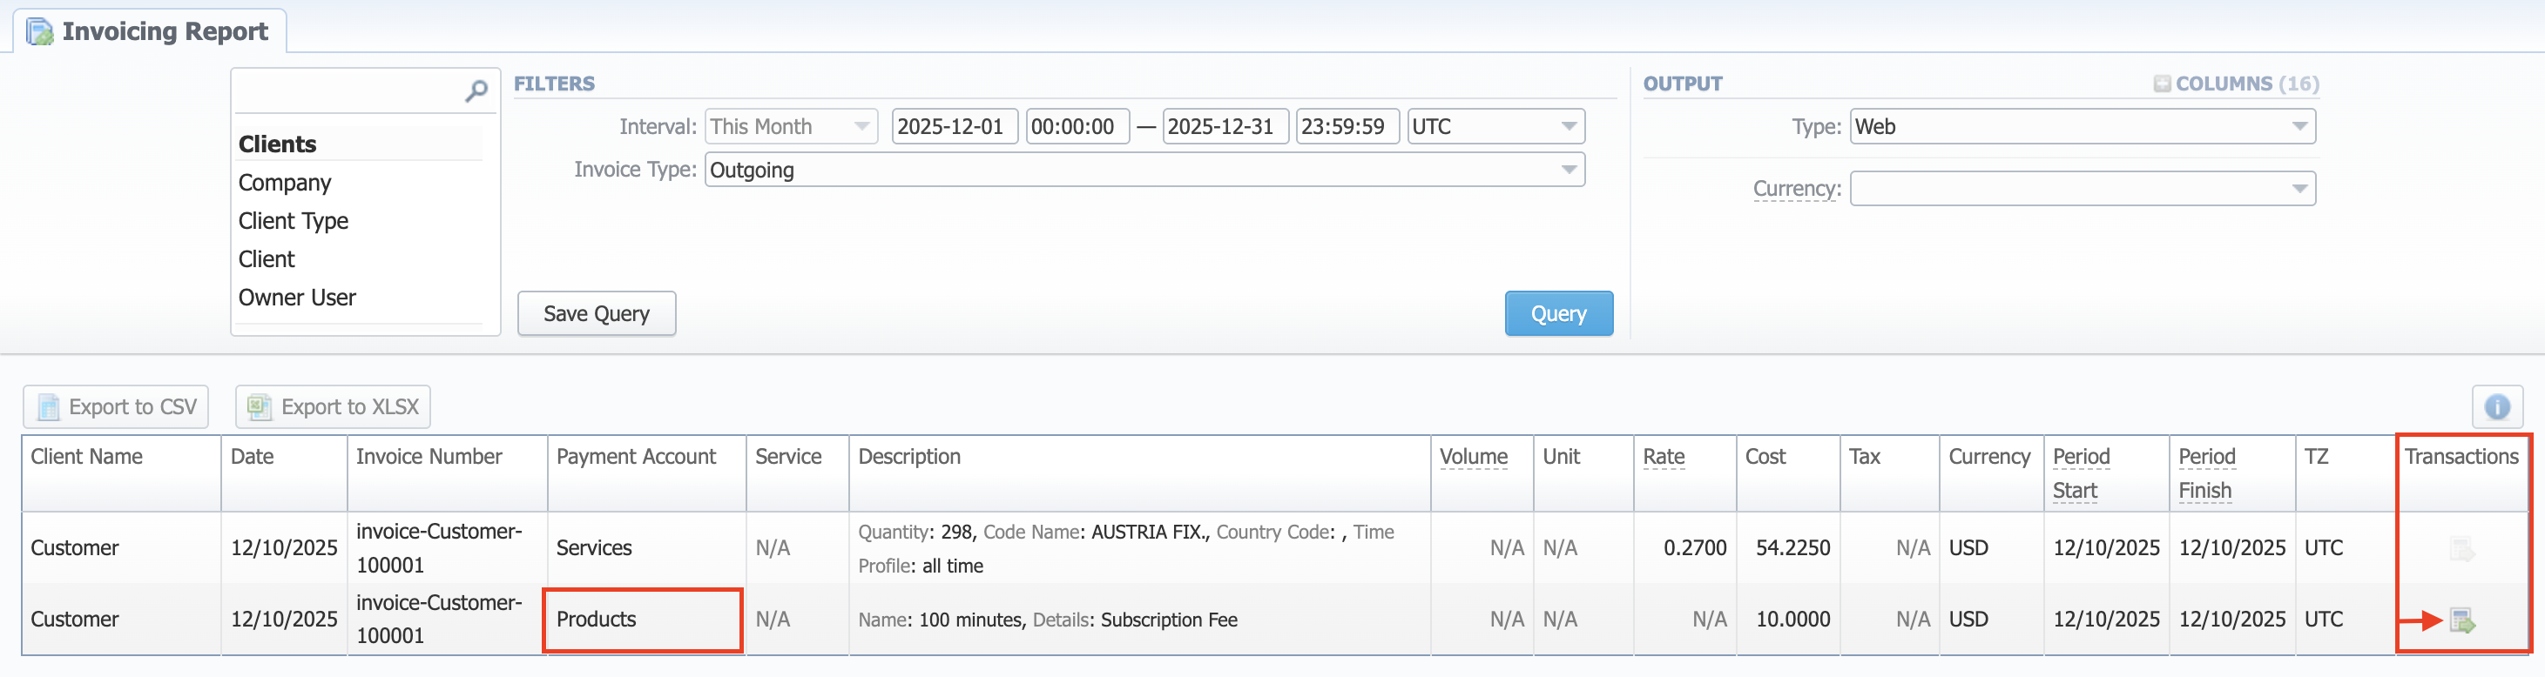Screen dimensions: 2545x677
Task: Select Client Type in the grouping list
Action: coord(294,221)
